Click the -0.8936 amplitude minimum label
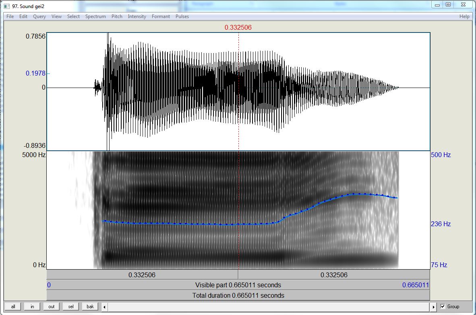 (x=34, y=146)
